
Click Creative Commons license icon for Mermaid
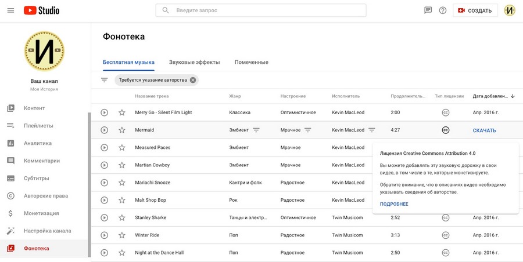point(446,130)
